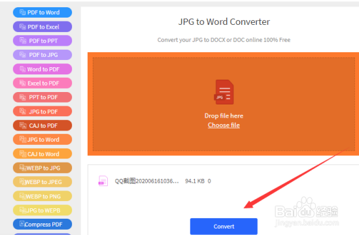Open the PPT to PDF converter
Viewport: 359px width, 235px height.
coord(43,97)
